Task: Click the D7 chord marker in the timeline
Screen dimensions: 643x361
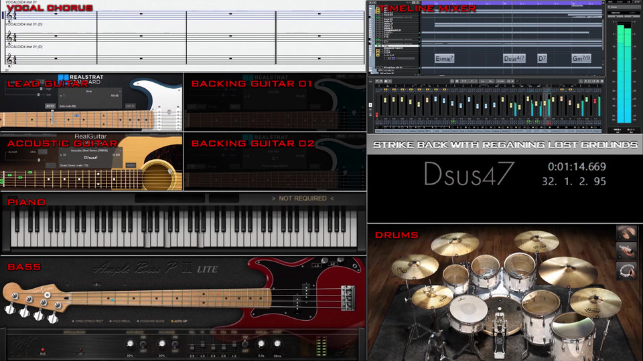Action: point(542,59)
